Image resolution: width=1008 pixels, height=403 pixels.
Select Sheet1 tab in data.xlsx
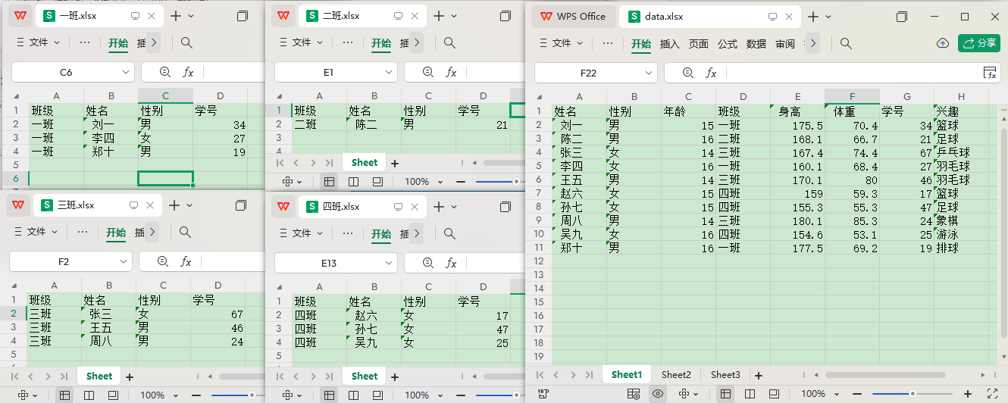tap(627, 375)
